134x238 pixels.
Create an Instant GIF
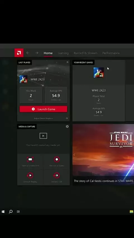57,175
